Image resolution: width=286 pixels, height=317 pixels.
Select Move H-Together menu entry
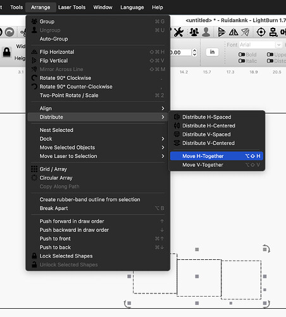coord(216,156)
